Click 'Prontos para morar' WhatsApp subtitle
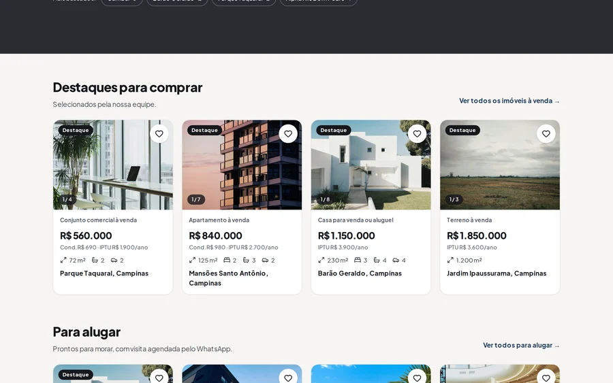Image resolution: width=613 pixels, height=383 pixels. coord(142,348)
